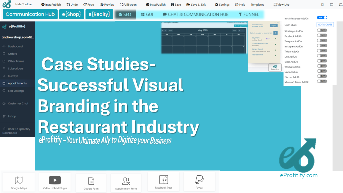Open Customer Chat in the sidebar
The width and height of the screenshot is (343, 193).
pyautogui.click(x=17, y=103)
